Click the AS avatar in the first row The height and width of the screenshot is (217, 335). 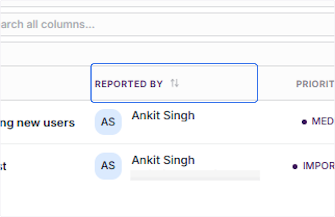108,122
